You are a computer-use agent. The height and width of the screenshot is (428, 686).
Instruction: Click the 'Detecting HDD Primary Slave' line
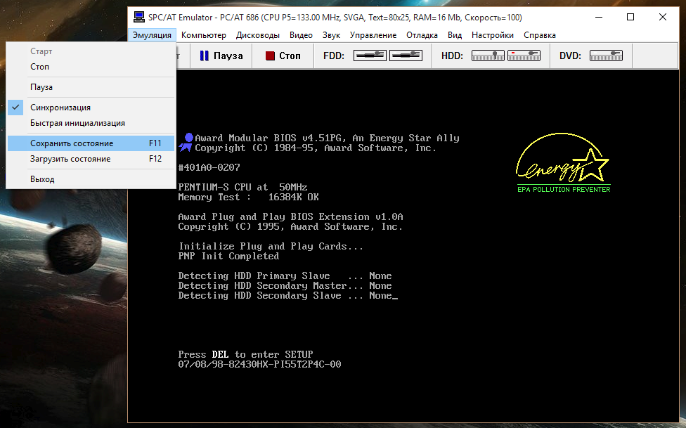click(285, 275)
